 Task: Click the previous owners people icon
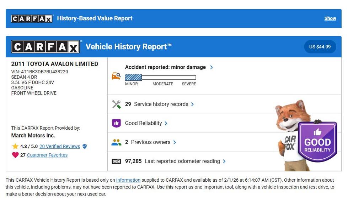point(116,142)
